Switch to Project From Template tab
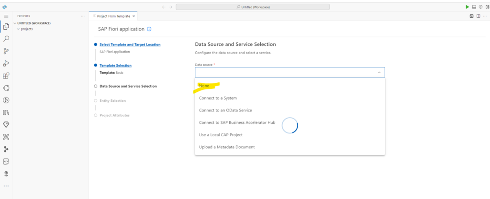490x199 pixels. (x=113, y=16)
